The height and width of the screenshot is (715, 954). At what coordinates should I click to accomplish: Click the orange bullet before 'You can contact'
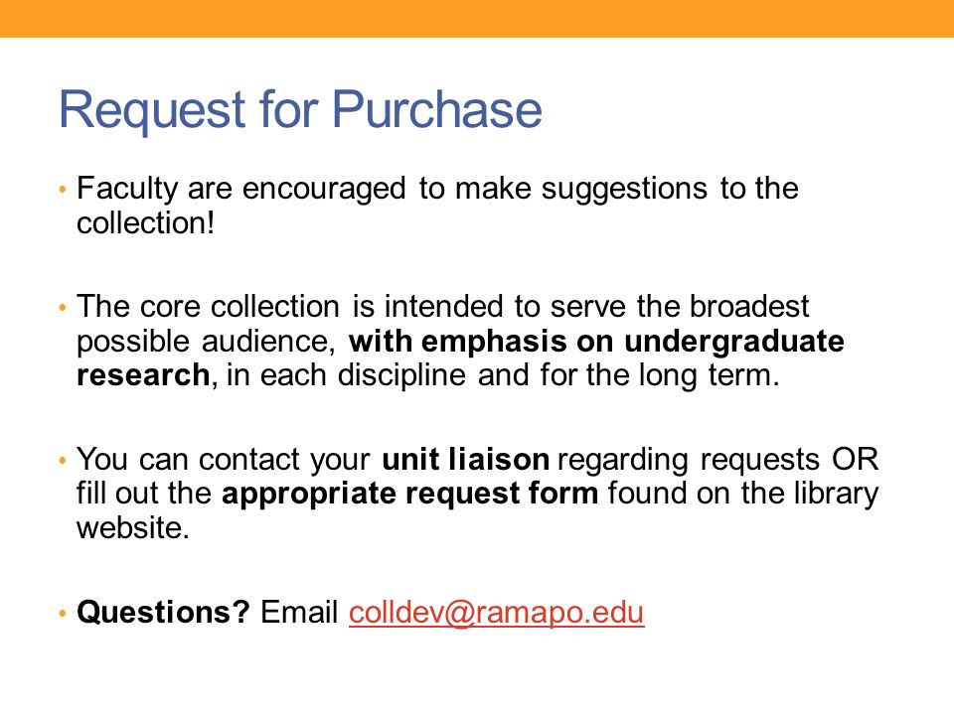tap(63, 460)
